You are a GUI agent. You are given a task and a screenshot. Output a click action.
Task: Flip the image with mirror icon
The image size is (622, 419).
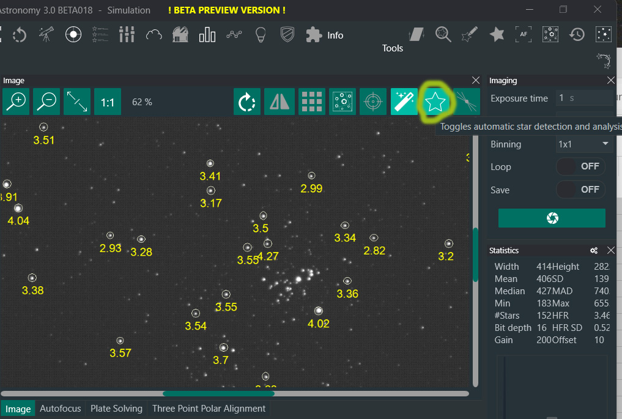click(279, 102)
